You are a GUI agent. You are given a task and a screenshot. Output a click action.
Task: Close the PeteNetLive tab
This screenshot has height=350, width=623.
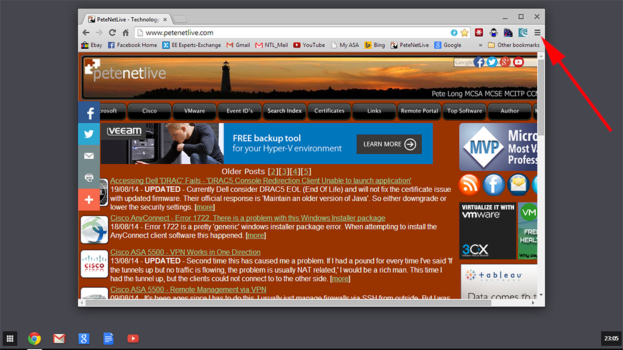pos(165,19)
